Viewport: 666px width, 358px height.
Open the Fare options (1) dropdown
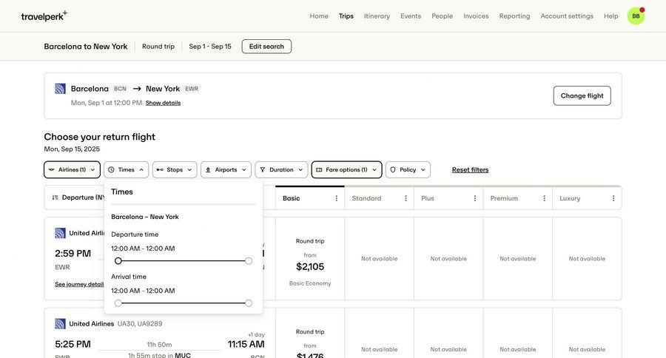coord(346,170)
